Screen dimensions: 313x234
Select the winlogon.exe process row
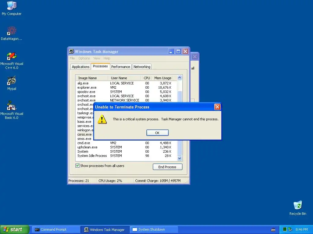coord(85,130)
